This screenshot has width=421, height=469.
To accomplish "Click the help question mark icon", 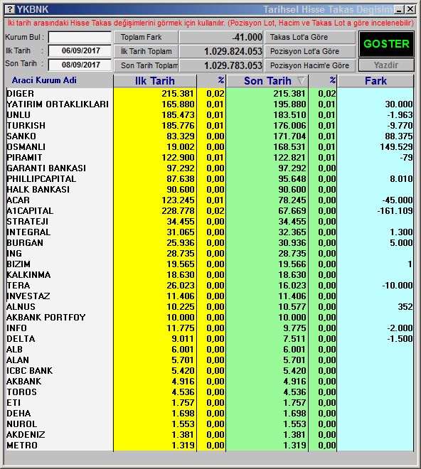I will 11,9.
